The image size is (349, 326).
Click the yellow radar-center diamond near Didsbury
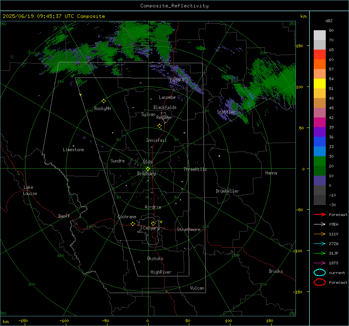click(148, 169)
